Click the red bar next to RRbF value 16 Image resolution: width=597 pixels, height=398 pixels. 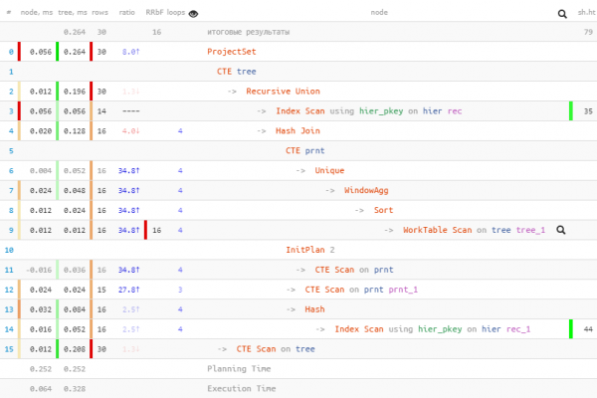point(145,230)
